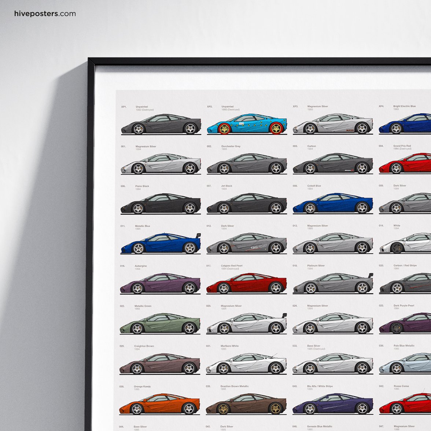Select the 018 Platinum Silver car with rear wing
The height and width of the screenshot is (431, 431).
[333, 283]
